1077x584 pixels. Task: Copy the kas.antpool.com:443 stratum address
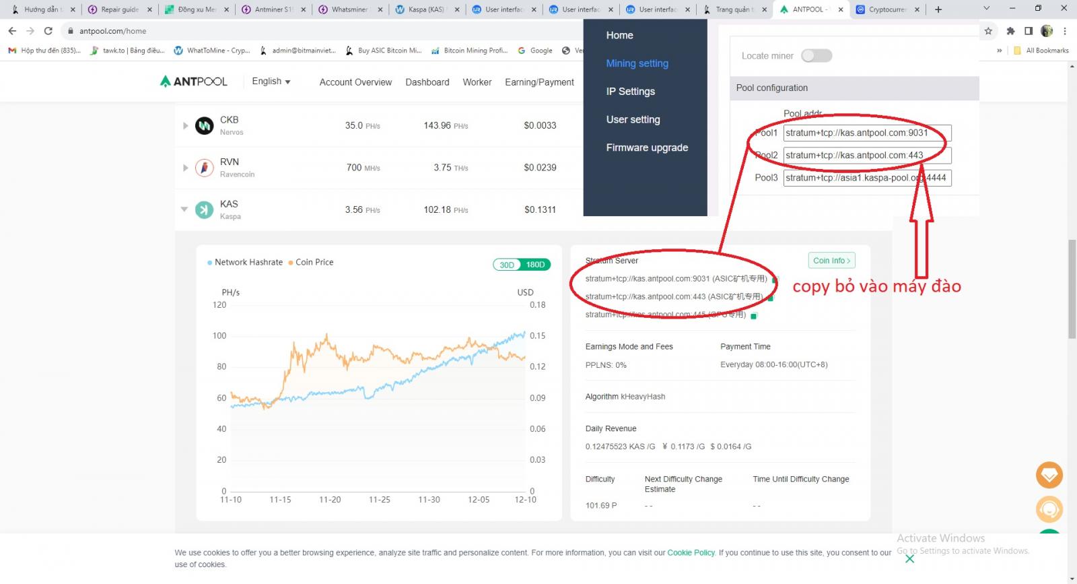770,297
